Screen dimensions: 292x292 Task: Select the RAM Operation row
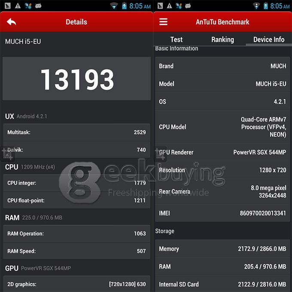tap(76, 234)
